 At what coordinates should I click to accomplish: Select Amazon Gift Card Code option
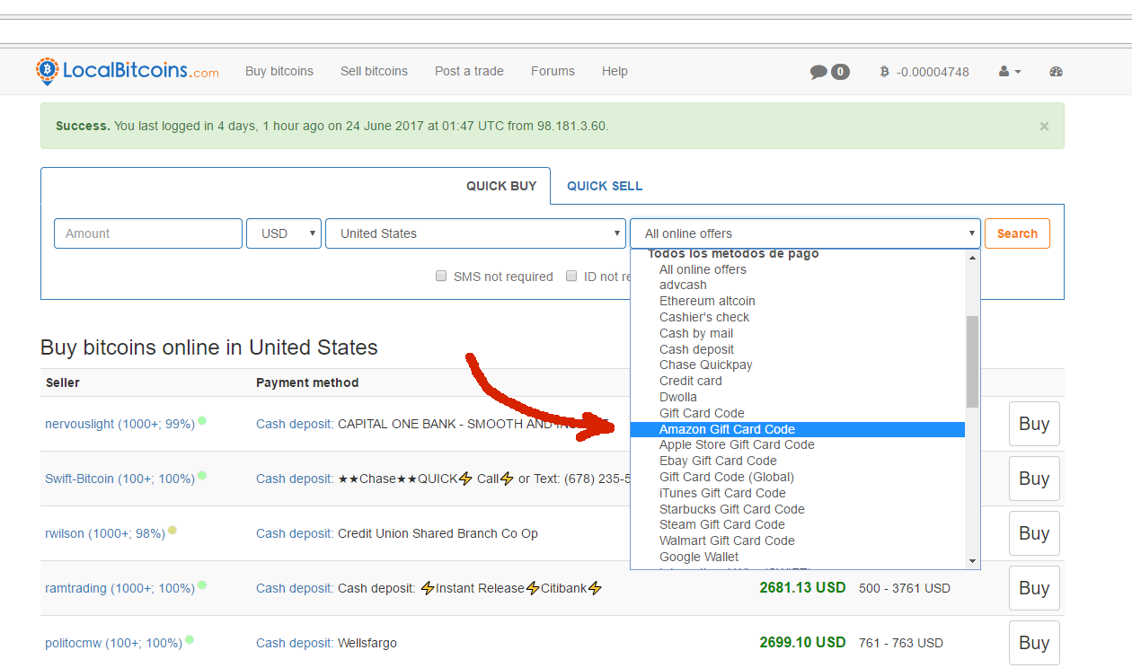click(x=727, y=429)
